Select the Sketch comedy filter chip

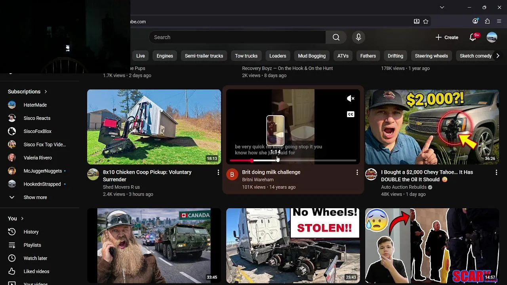coord(475,56)
